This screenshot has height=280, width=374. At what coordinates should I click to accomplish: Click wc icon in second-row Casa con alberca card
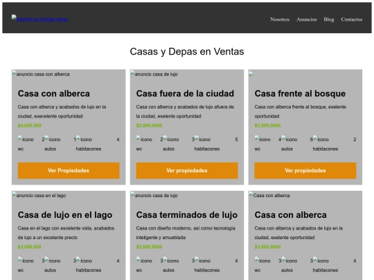click(x=262, y=265)
